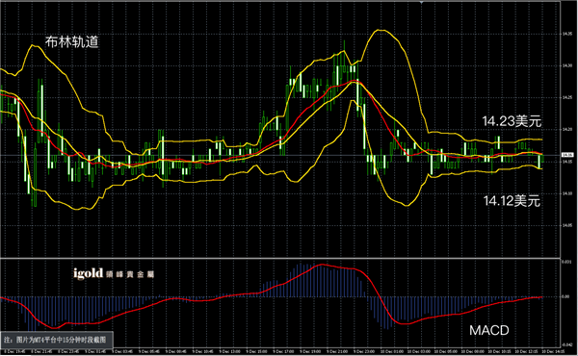578x356 pixels.
Task: Click the MACD -0.042 scale minimum label
Action: (x=566, y=345)
